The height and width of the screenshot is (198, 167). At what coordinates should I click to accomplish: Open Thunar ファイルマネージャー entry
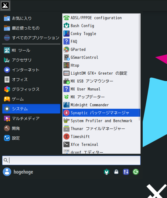(x=101, y=129)
